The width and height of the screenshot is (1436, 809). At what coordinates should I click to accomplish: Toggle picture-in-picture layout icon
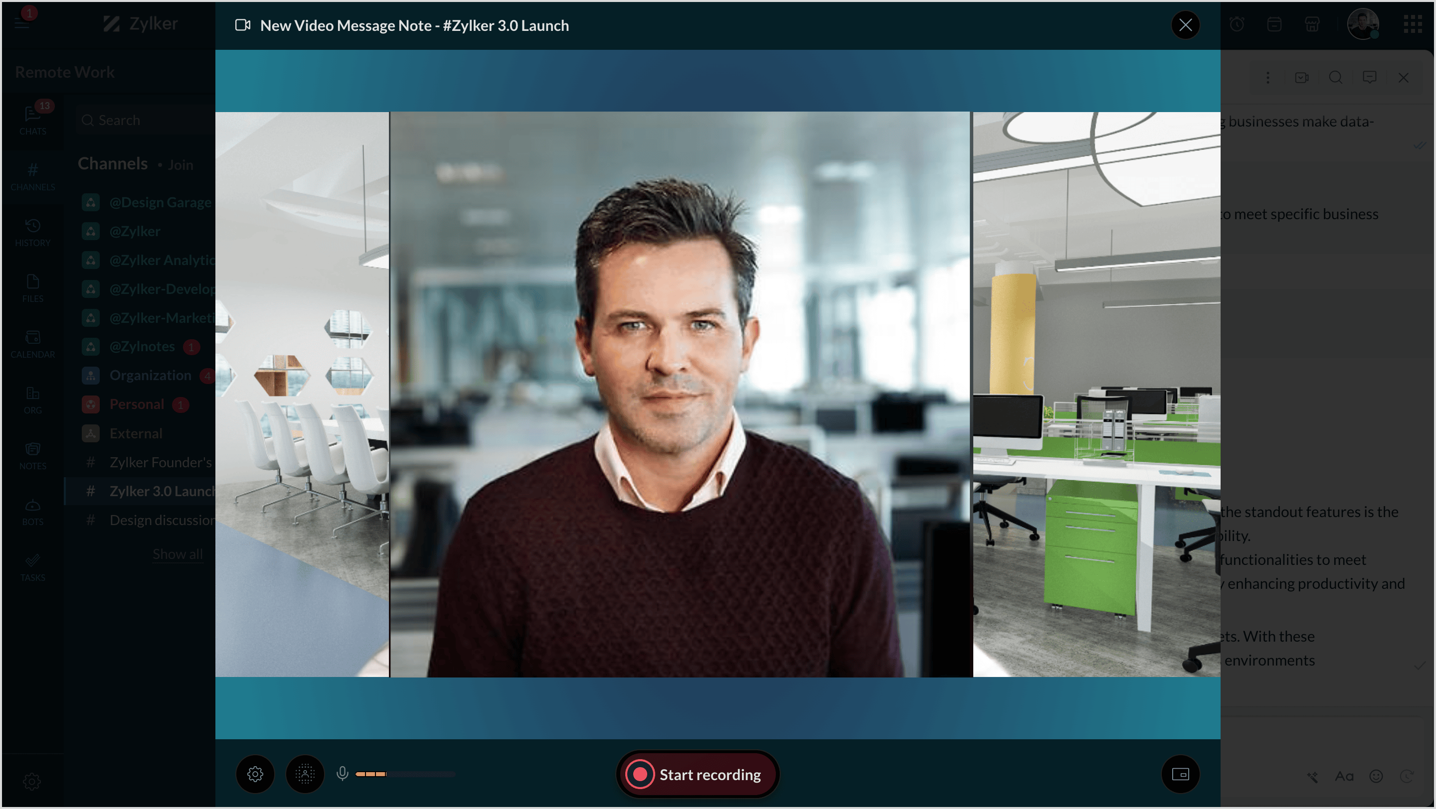pos(1180,774)
